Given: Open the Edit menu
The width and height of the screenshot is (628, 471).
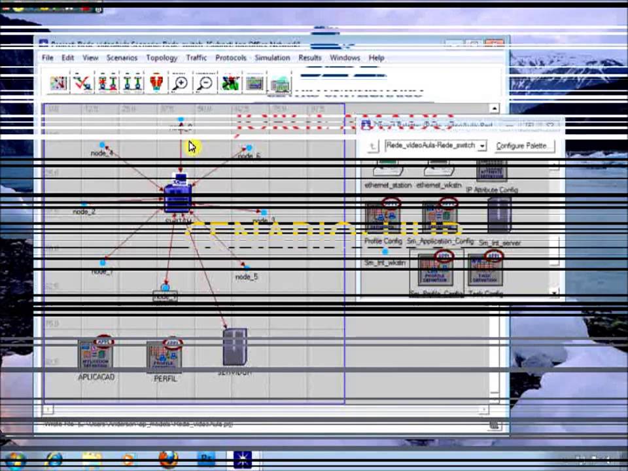Looking at the screenshot, I should (x=67, y=58).
